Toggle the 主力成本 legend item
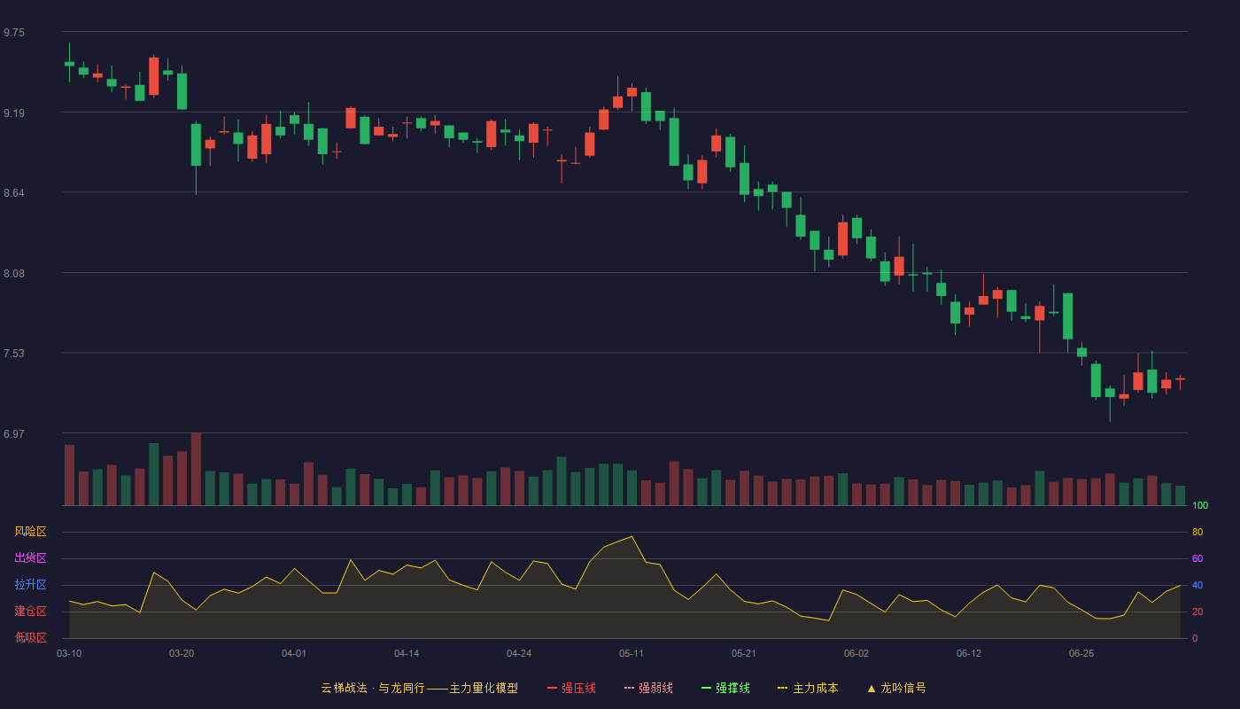 808,688
